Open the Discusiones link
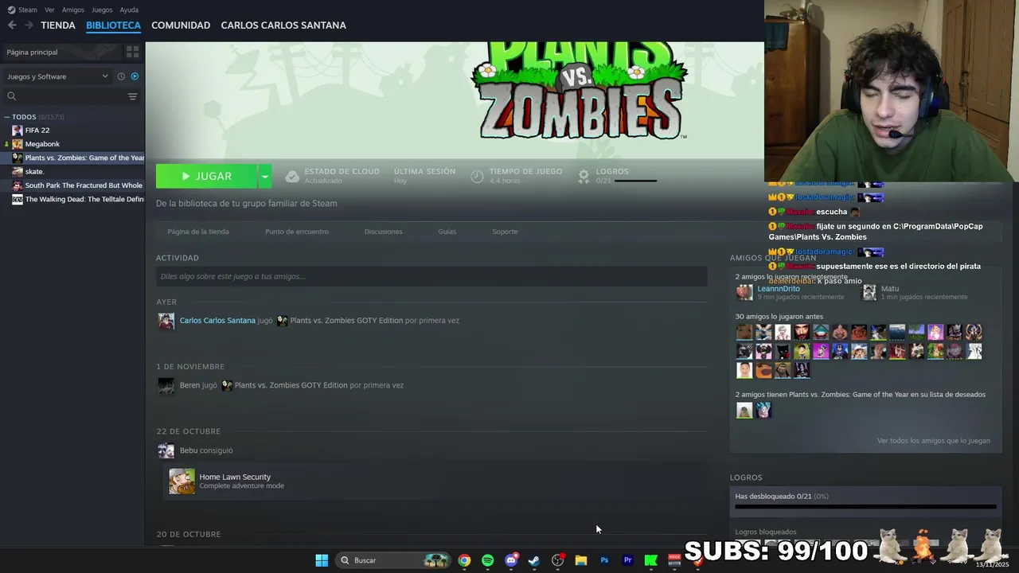The height and width of the screenshot is (573, 1019). [383, 232]
